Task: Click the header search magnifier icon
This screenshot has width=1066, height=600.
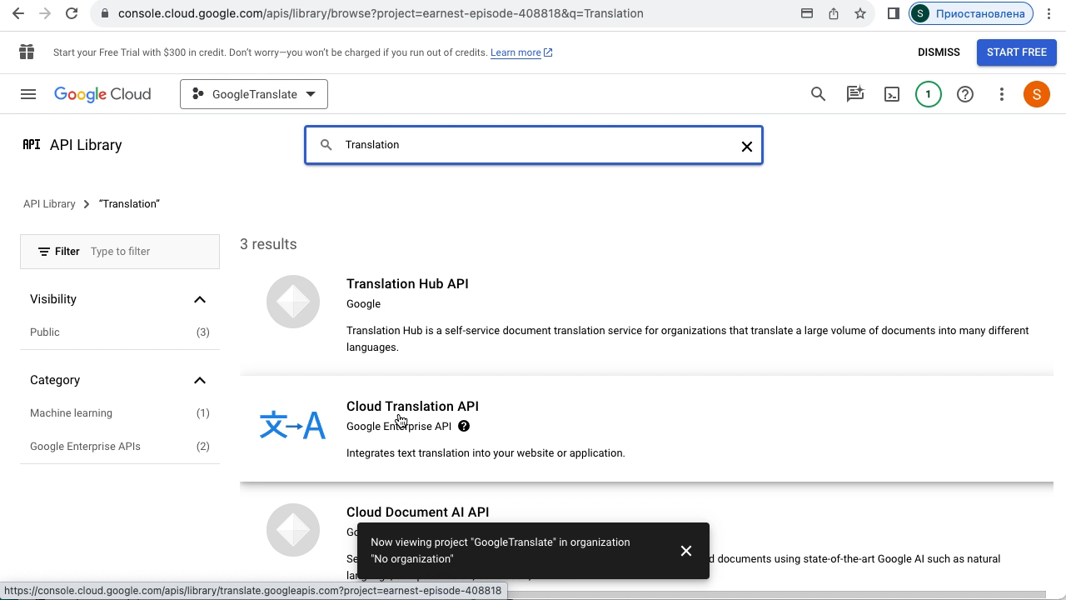Action: (x=818, y=94)
